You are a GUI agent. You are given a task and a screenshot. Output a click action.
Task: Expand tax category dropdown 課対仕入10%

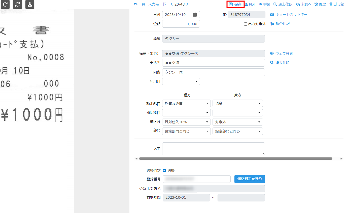pos(186,122)
